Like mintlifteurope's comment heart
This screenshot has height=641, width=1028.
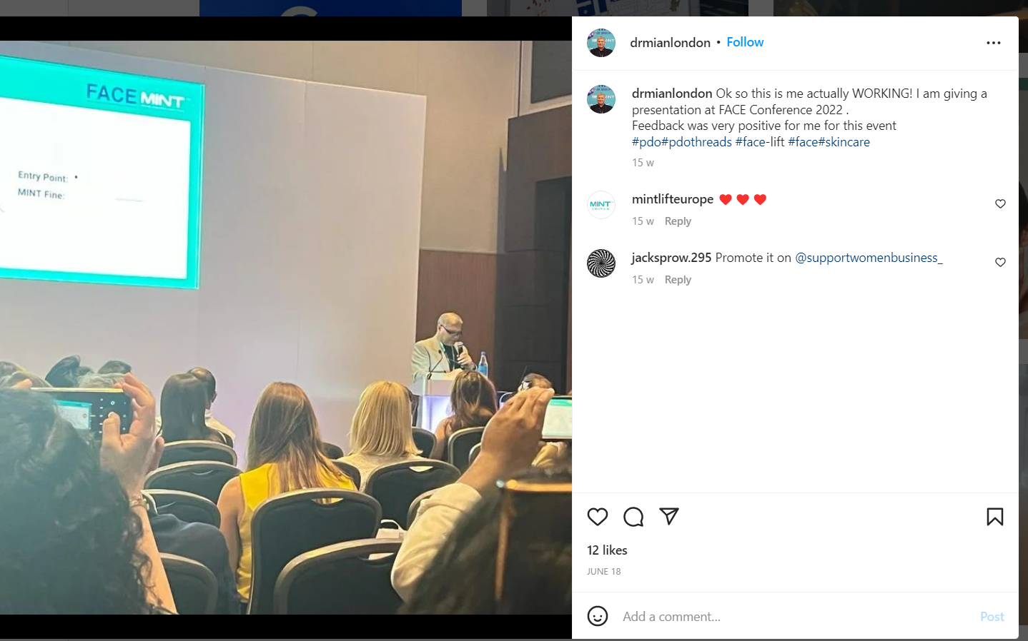click(x=1000, y=204)
